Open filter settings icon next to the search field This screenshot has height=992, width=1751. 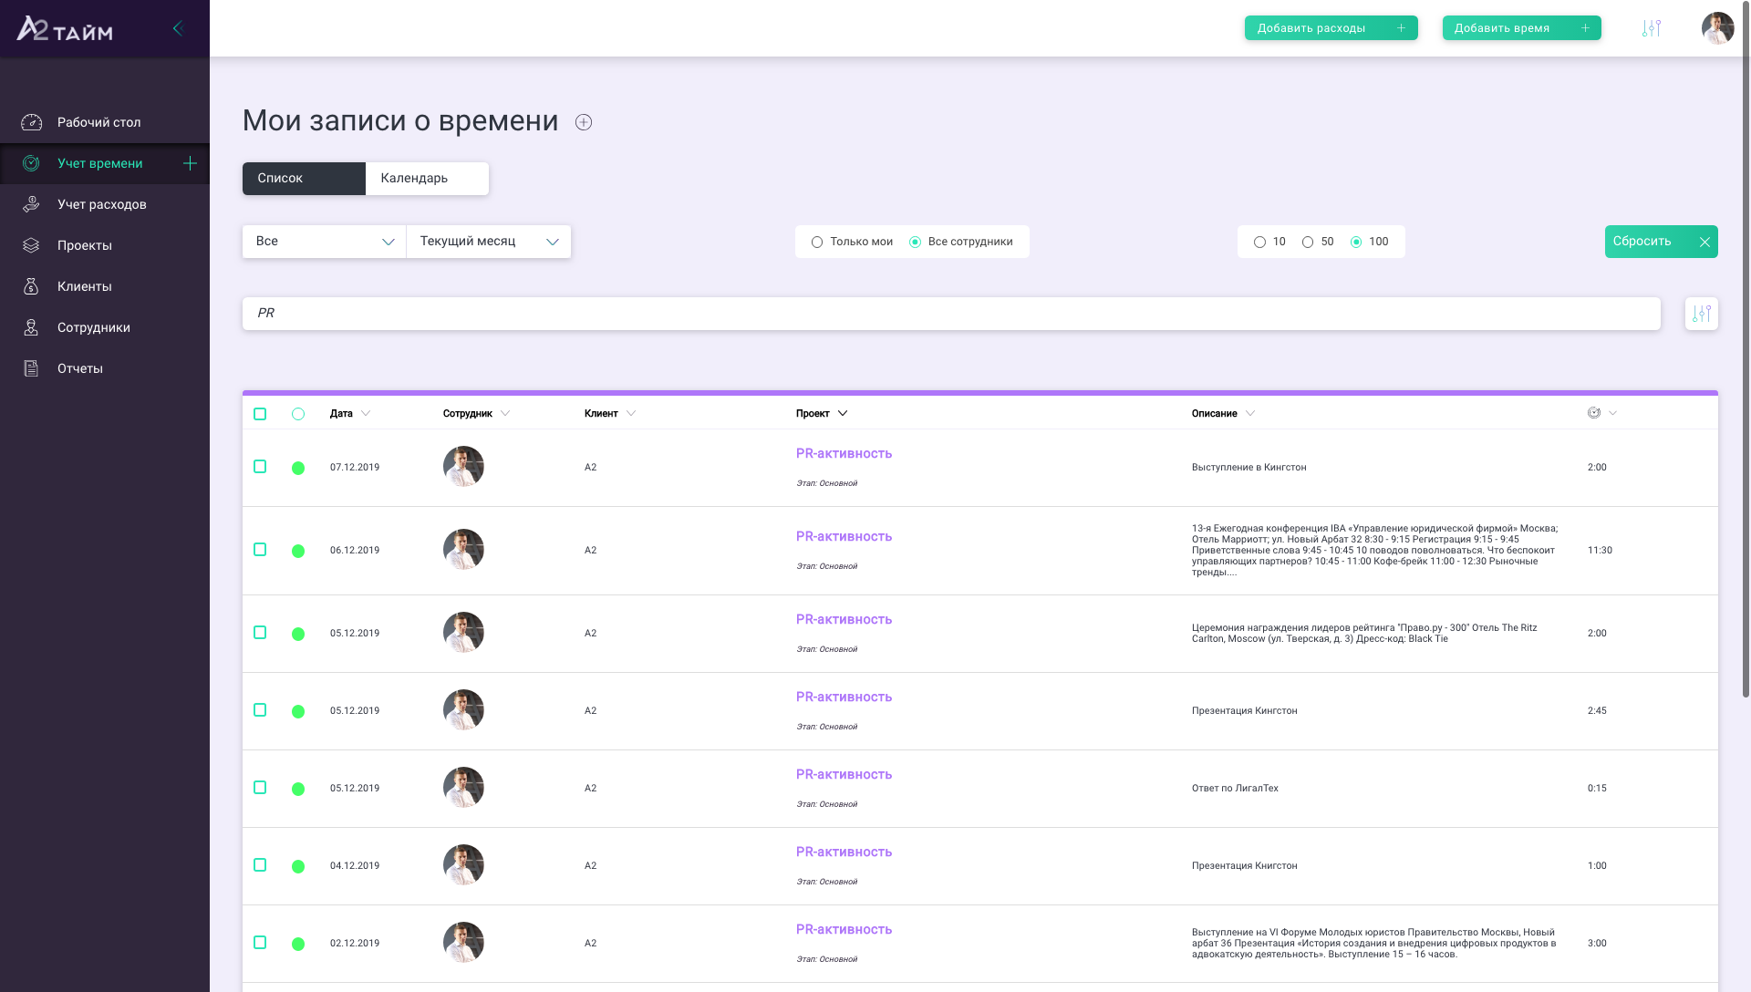click(1701, 314)
